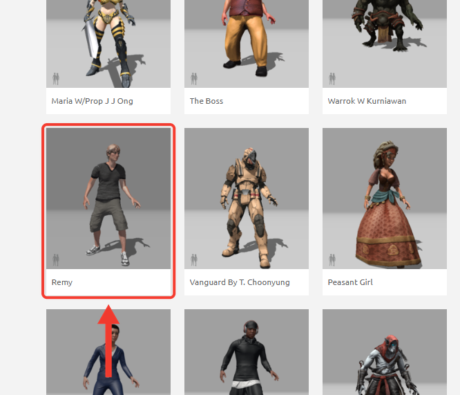Click character-type icon on Vanguard card
The height and width of the screenshot is (395, 460).
click(x=194, y=260)
